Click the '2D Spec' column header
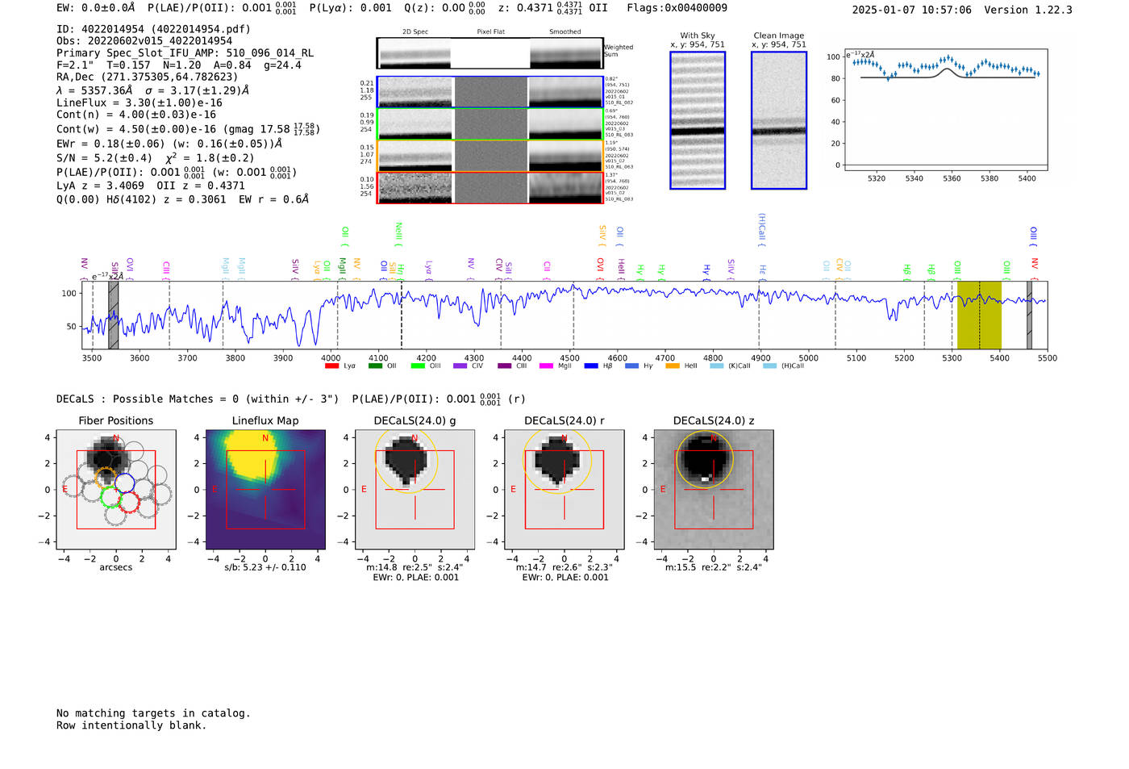The width and height of the screenshot is (1129, 769). pos(415,32)
